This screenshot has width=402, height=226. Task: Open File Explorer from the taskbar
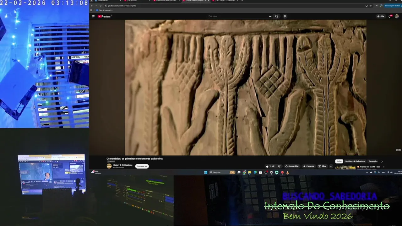(x=250, y=172)
